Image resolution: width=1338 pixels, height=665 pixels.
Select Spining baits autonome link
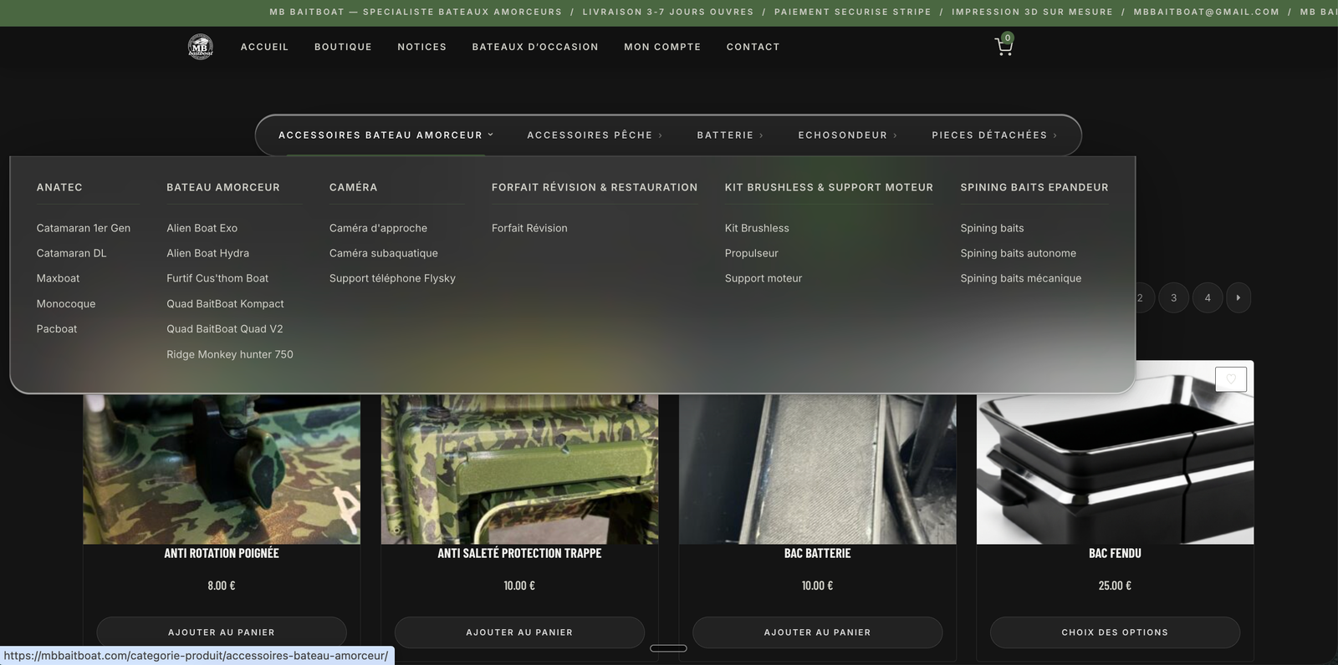1019,253
